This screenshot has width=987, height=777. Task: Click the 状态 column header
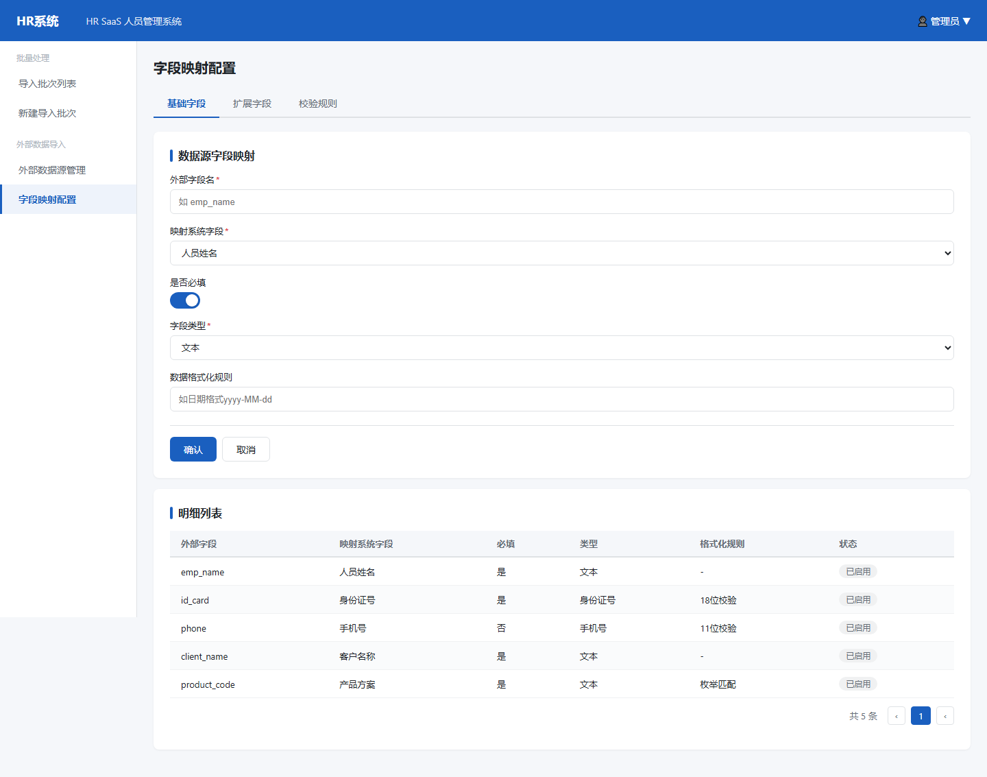[848, 544]
